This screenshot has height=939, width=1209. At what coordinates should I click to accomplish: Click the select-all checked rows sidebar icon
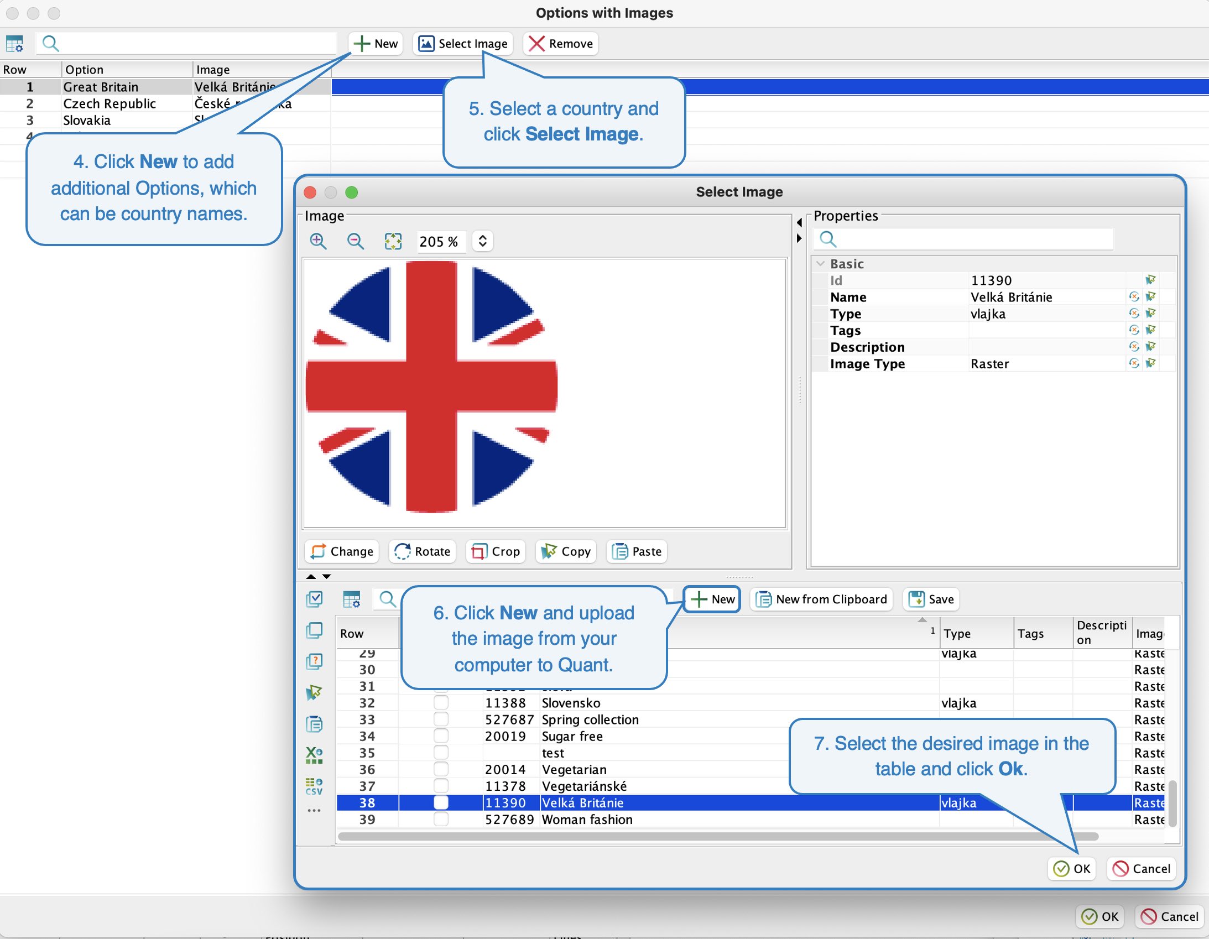coord(315,598)
